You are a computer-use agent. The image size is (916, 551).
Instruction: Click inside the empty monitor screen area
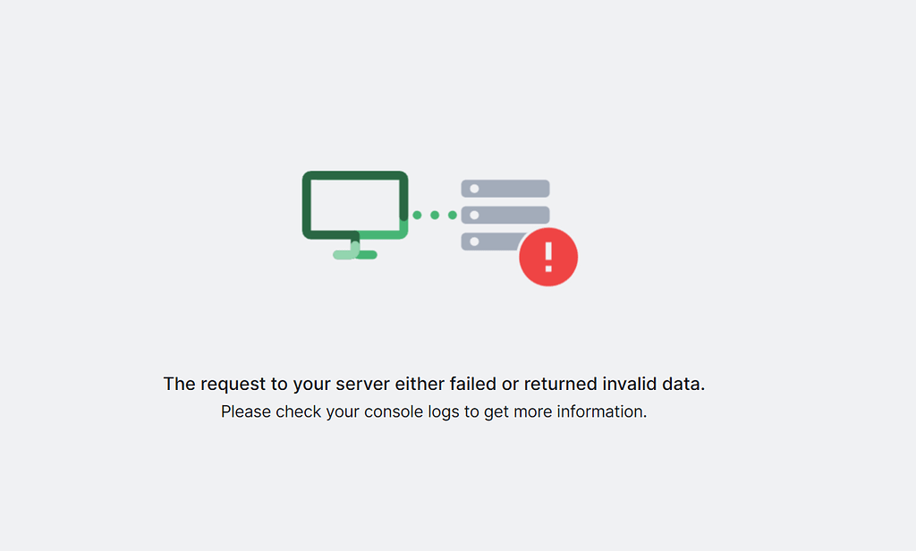(355, 205)
